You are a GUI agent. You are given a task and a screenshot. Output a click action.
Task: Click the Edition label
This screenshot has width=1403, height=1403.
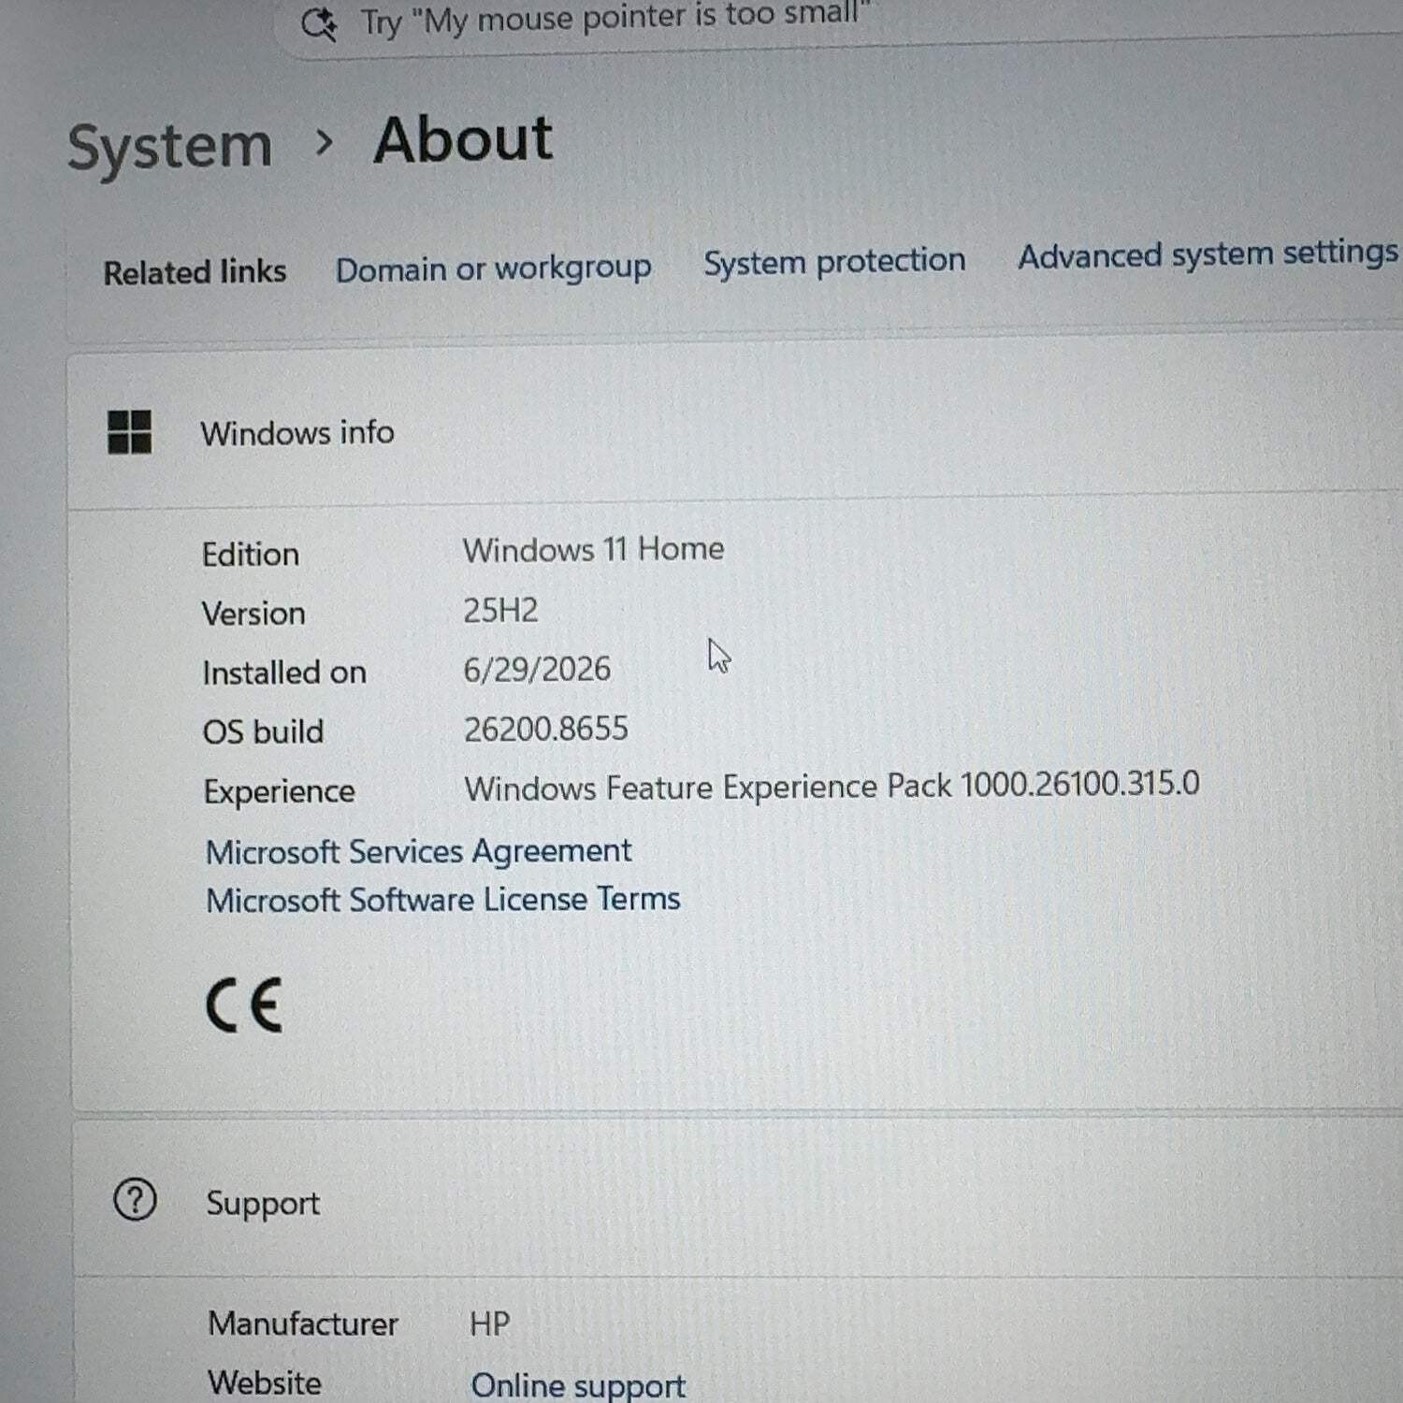click(251, 555)
